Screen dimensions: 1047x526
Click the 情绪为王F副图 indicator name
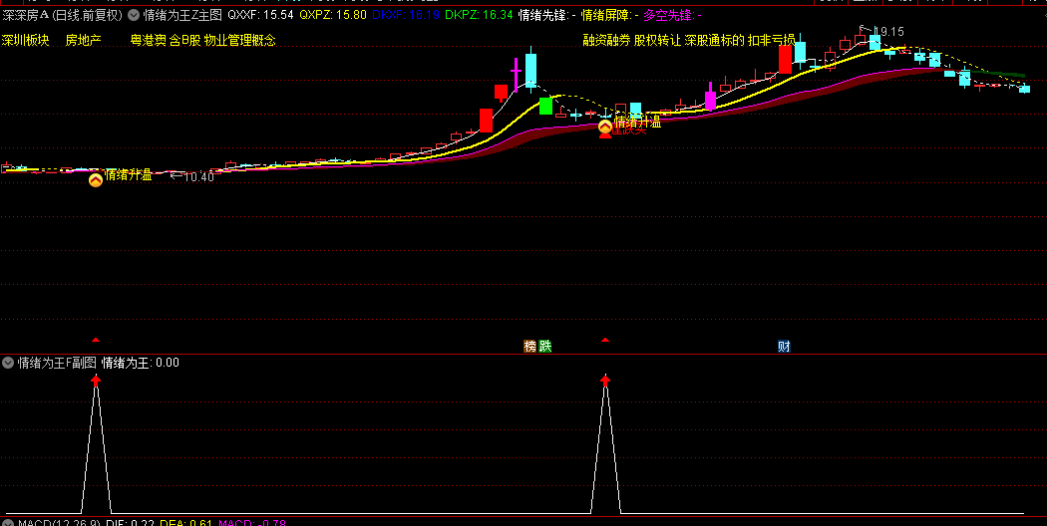[x=57, y=364]
